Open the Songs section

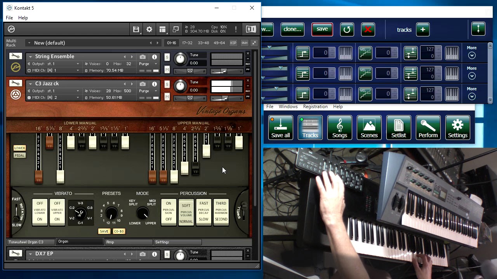340,127
